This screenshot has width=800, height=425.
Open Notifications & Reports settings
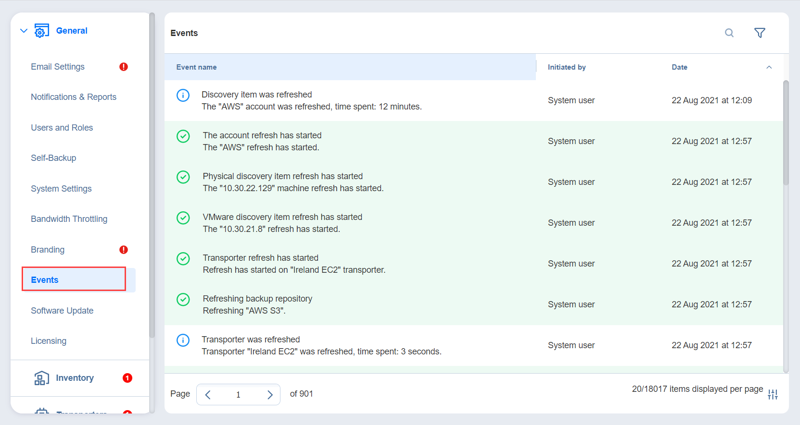tap(74, 97)
